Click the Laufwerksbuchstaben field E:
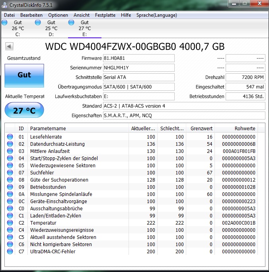 point(139,96)
